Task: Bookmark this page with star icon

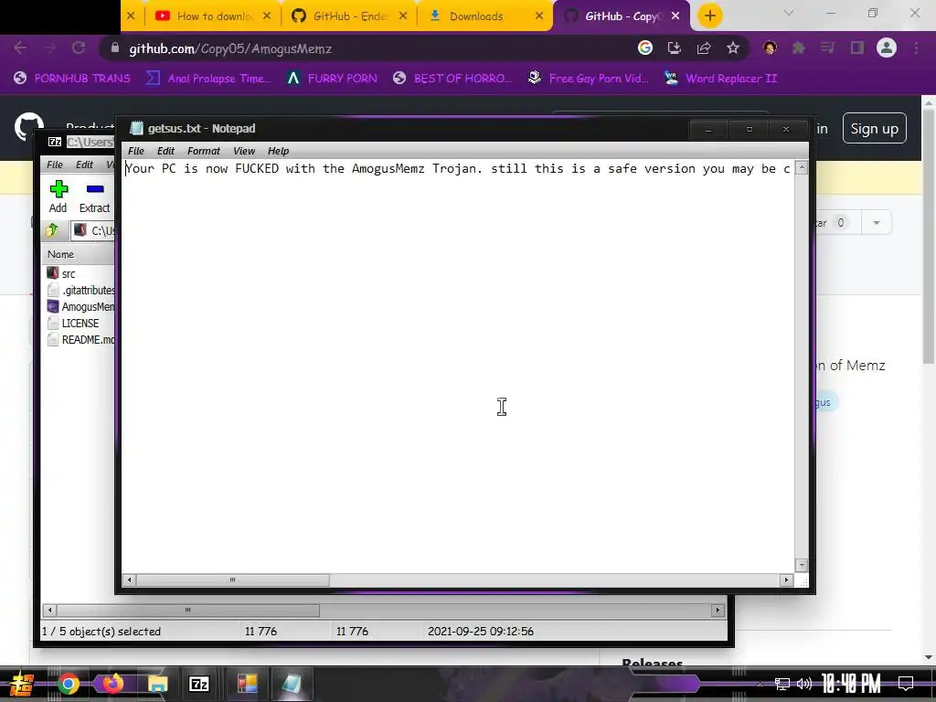Action: (x=733, y=48)
